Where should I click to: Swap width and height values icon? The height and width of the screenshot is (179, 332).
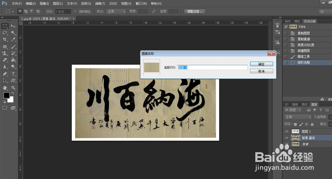coord(153,11)
